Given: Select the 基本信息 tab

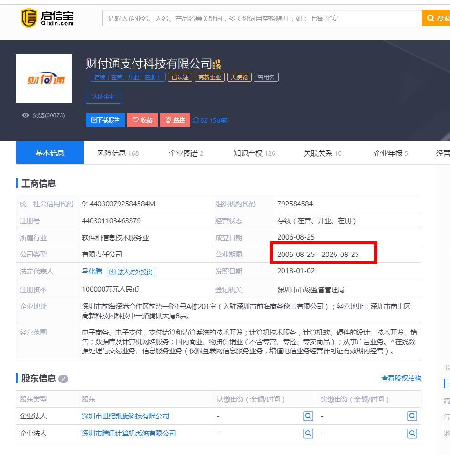Looking at the screenshot, I should (50, 153).
